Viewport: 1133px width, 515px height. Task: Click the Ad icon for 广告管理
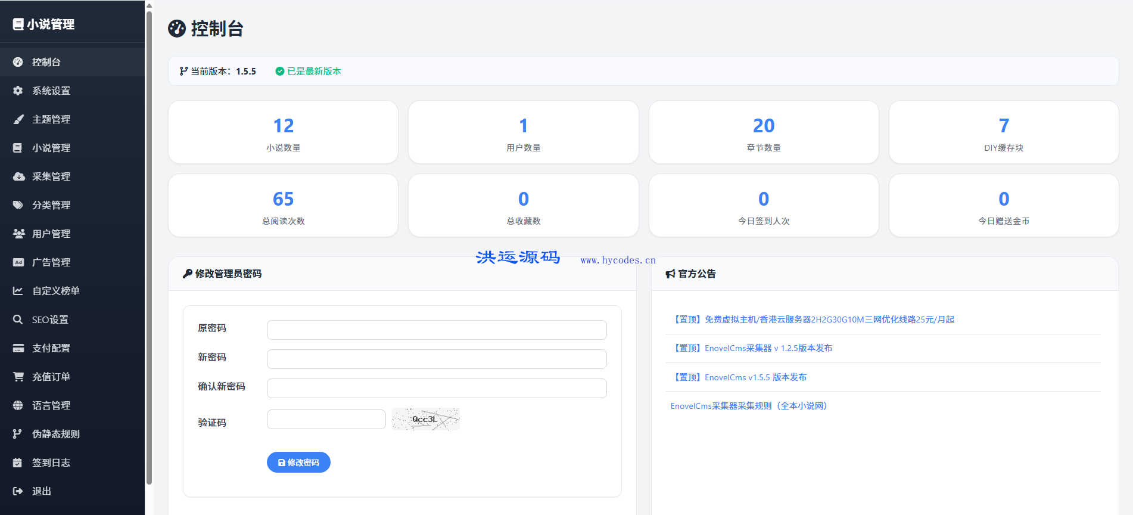pos(18,262)
